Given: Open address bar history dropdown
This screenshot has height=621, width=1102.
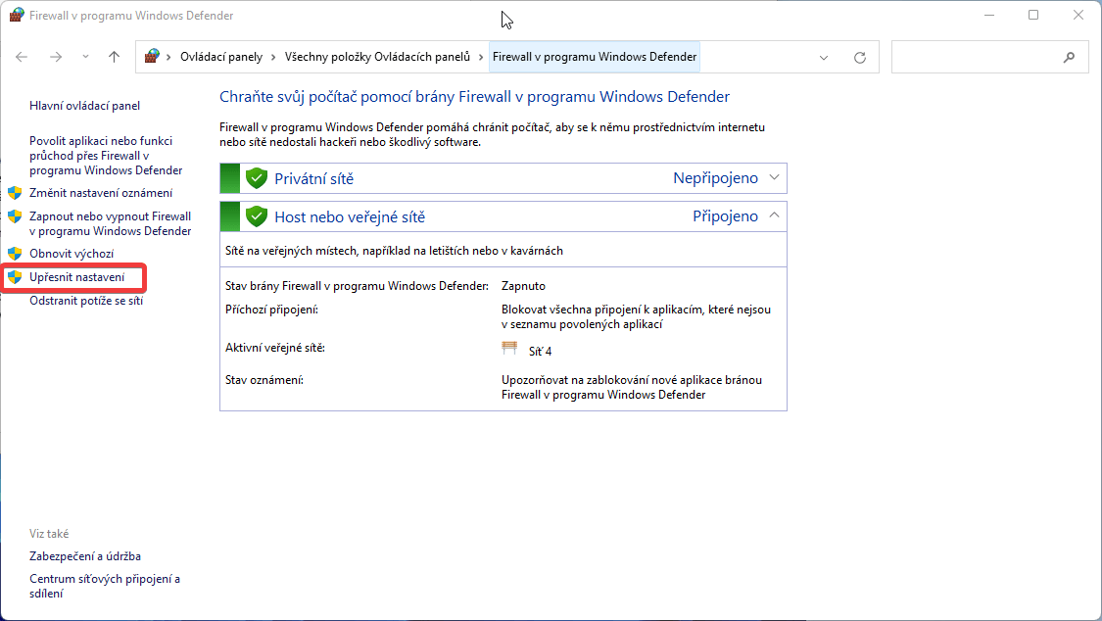Looking at the screenshot, I should point(824,58).
